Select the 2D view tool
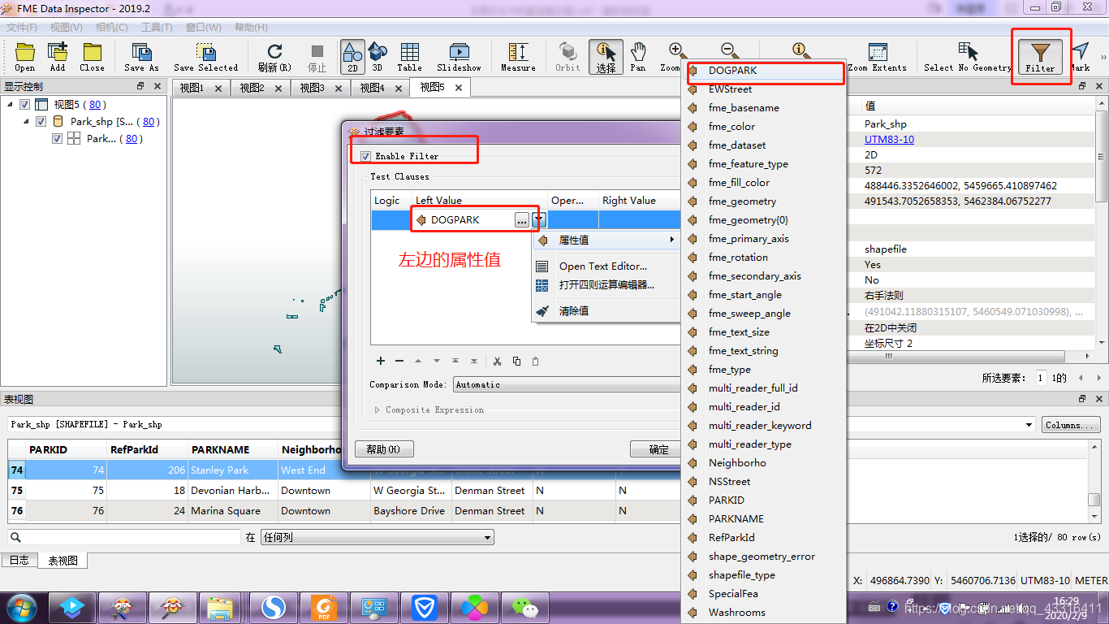 pos(352,56)
